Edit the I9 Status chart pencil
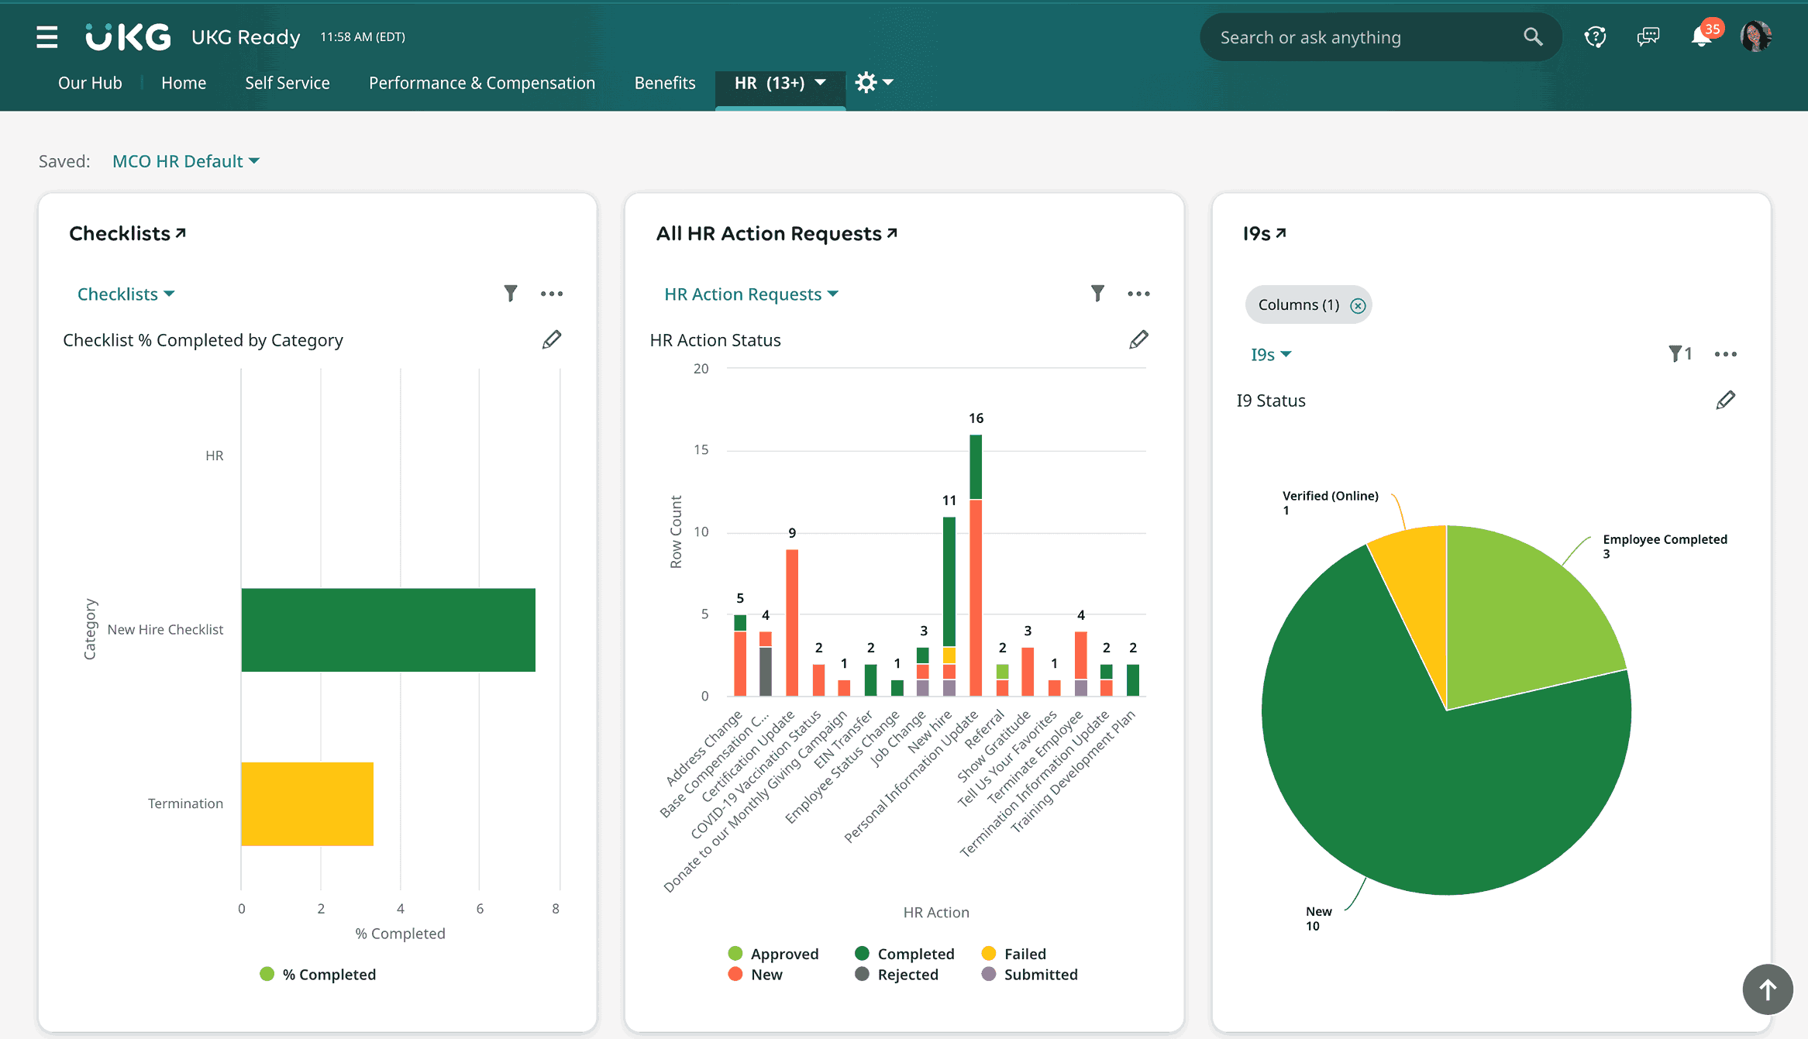The height and width of the screenshot is (1039, 1808). click(1725, 401)
